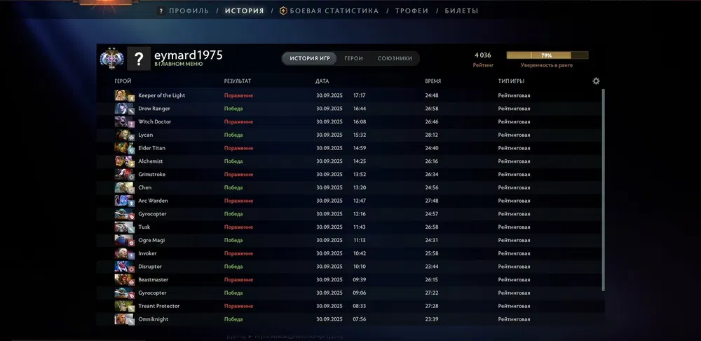Screen dimensions: 701x341
Task: Click Gyrocopter portrait in the 12:16 match
Action: click(x=124, y=214)
